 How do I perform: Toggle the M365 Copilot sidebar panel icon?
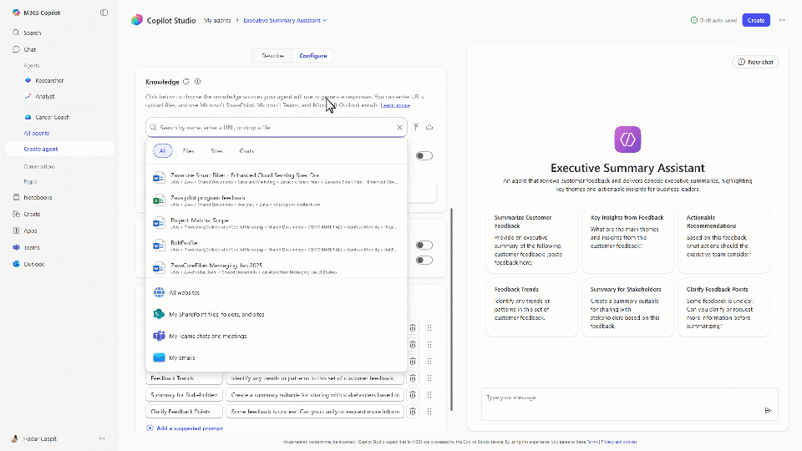pos(104,13)
